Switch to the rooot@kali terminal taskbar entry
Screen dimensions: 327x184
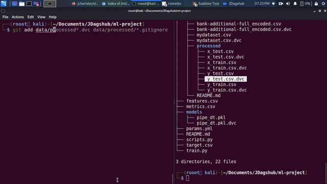[x=146, y=4]
